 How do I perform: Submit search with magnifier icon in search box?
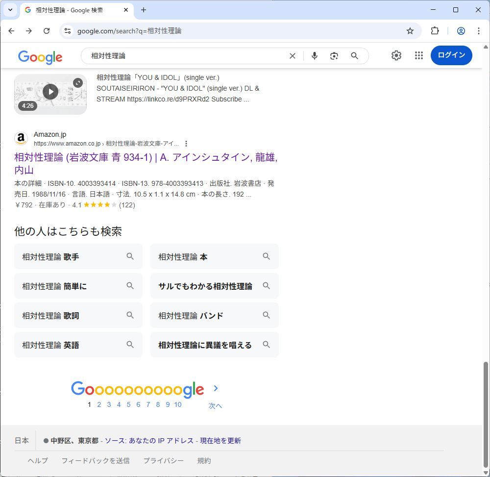click(x=354, y=55)
